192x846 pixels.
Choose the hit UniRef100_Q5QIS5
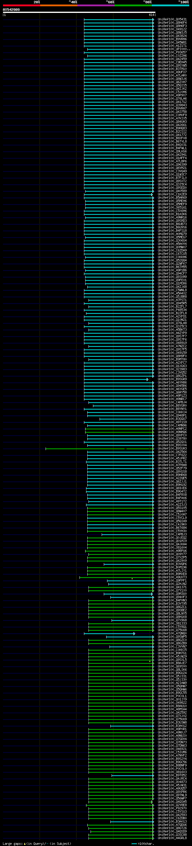click(x=172, y=86)
